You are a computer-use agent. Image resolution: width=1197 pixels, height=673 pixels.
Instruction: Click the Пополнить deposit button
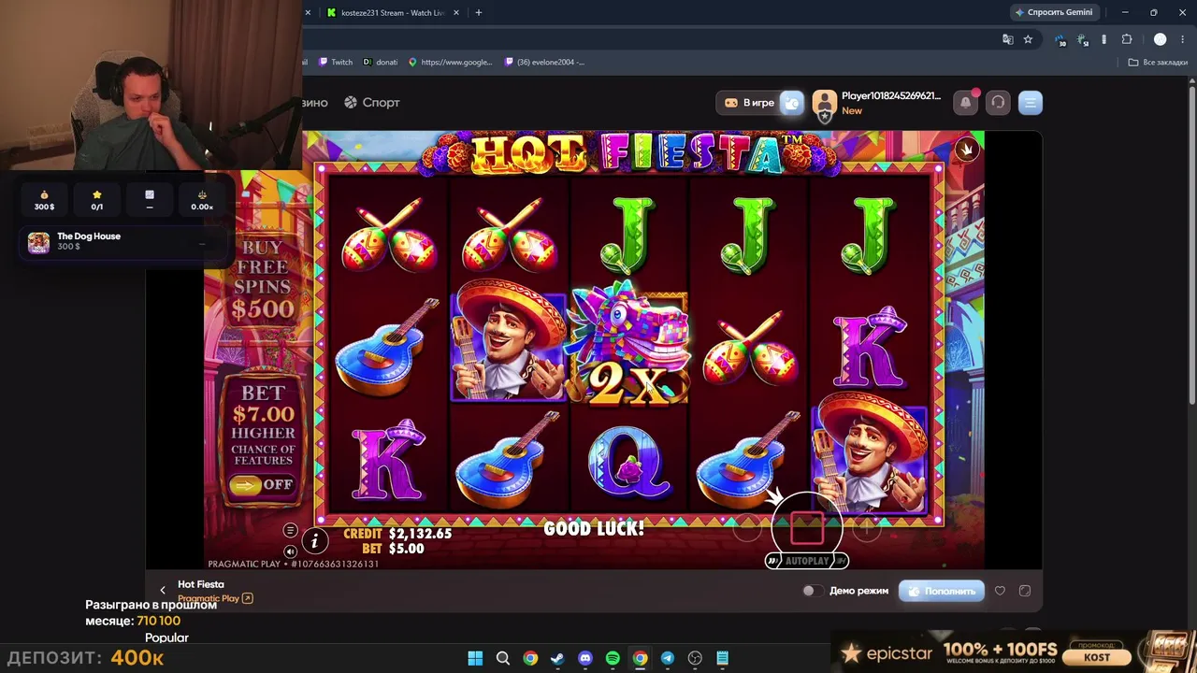[941, 591]
